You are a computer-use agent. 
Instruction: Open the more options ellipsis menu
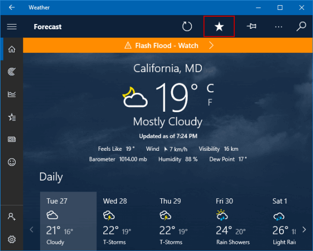(x=279, y=27)
